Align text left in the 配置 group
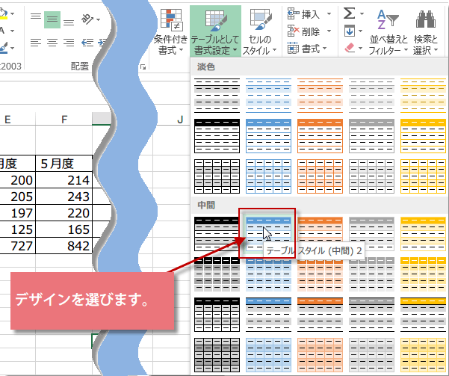Viewport: 449px width, 376px height. (x=36, y=43)
